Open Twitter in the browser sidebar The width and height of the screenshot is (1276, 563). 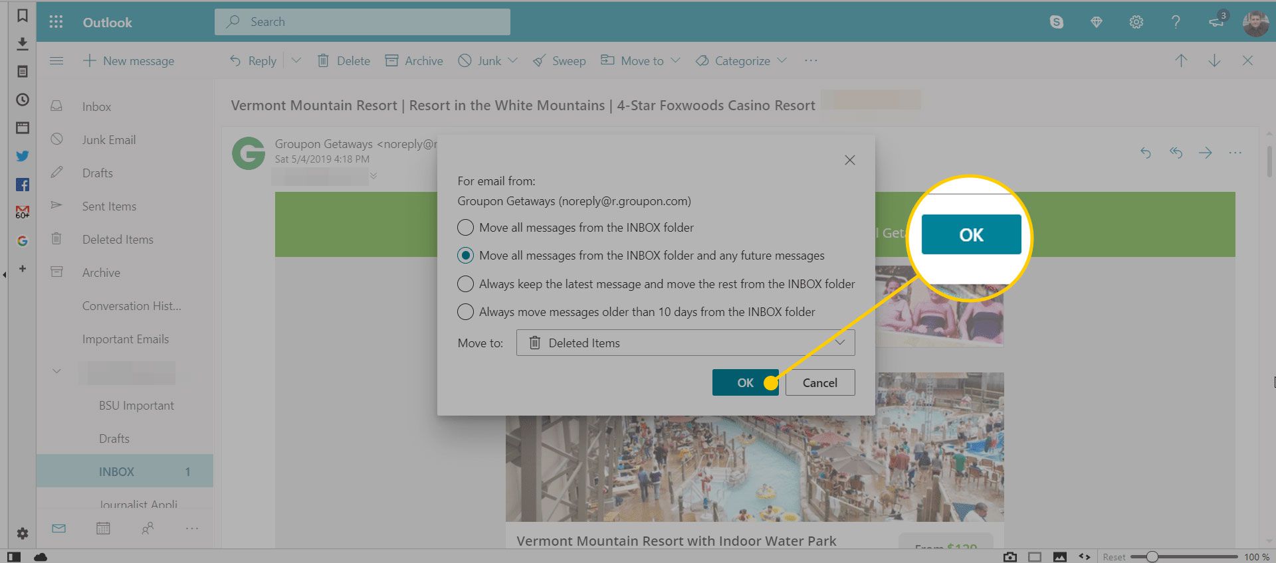tap(23, 156)
